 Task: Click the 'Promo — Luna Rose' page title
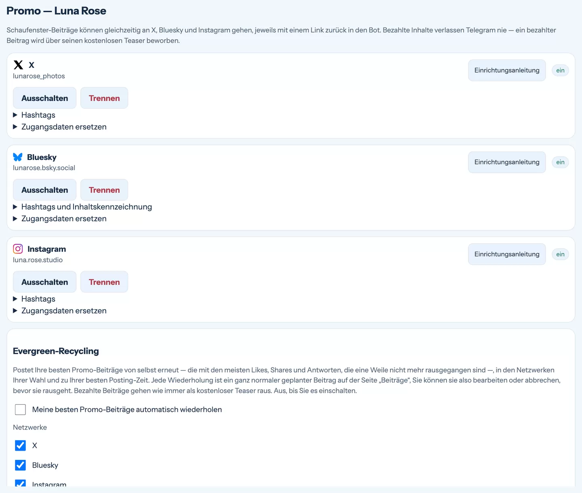tap(56, 11)
